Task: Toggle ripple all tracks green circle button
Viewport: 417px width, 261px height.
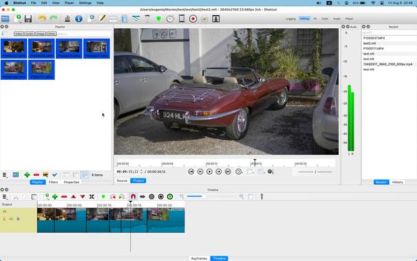Action: [170, 197]
